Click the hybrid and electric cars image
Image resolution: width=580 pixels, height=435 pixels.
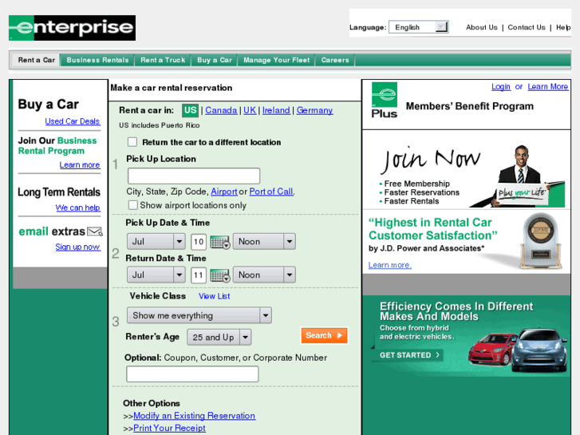pos(518,350)
